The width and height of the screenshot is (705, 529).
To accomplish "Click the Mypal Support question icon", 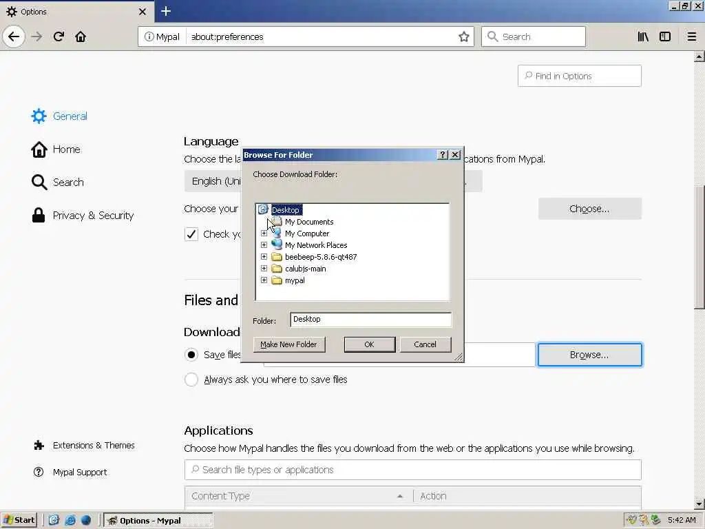I will pyautogui.click(x=39, y=472).
